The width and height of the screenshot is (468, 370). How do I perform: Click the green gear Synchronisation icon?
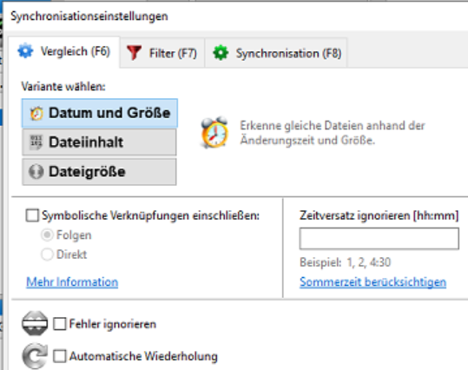[x=221, y=53]
